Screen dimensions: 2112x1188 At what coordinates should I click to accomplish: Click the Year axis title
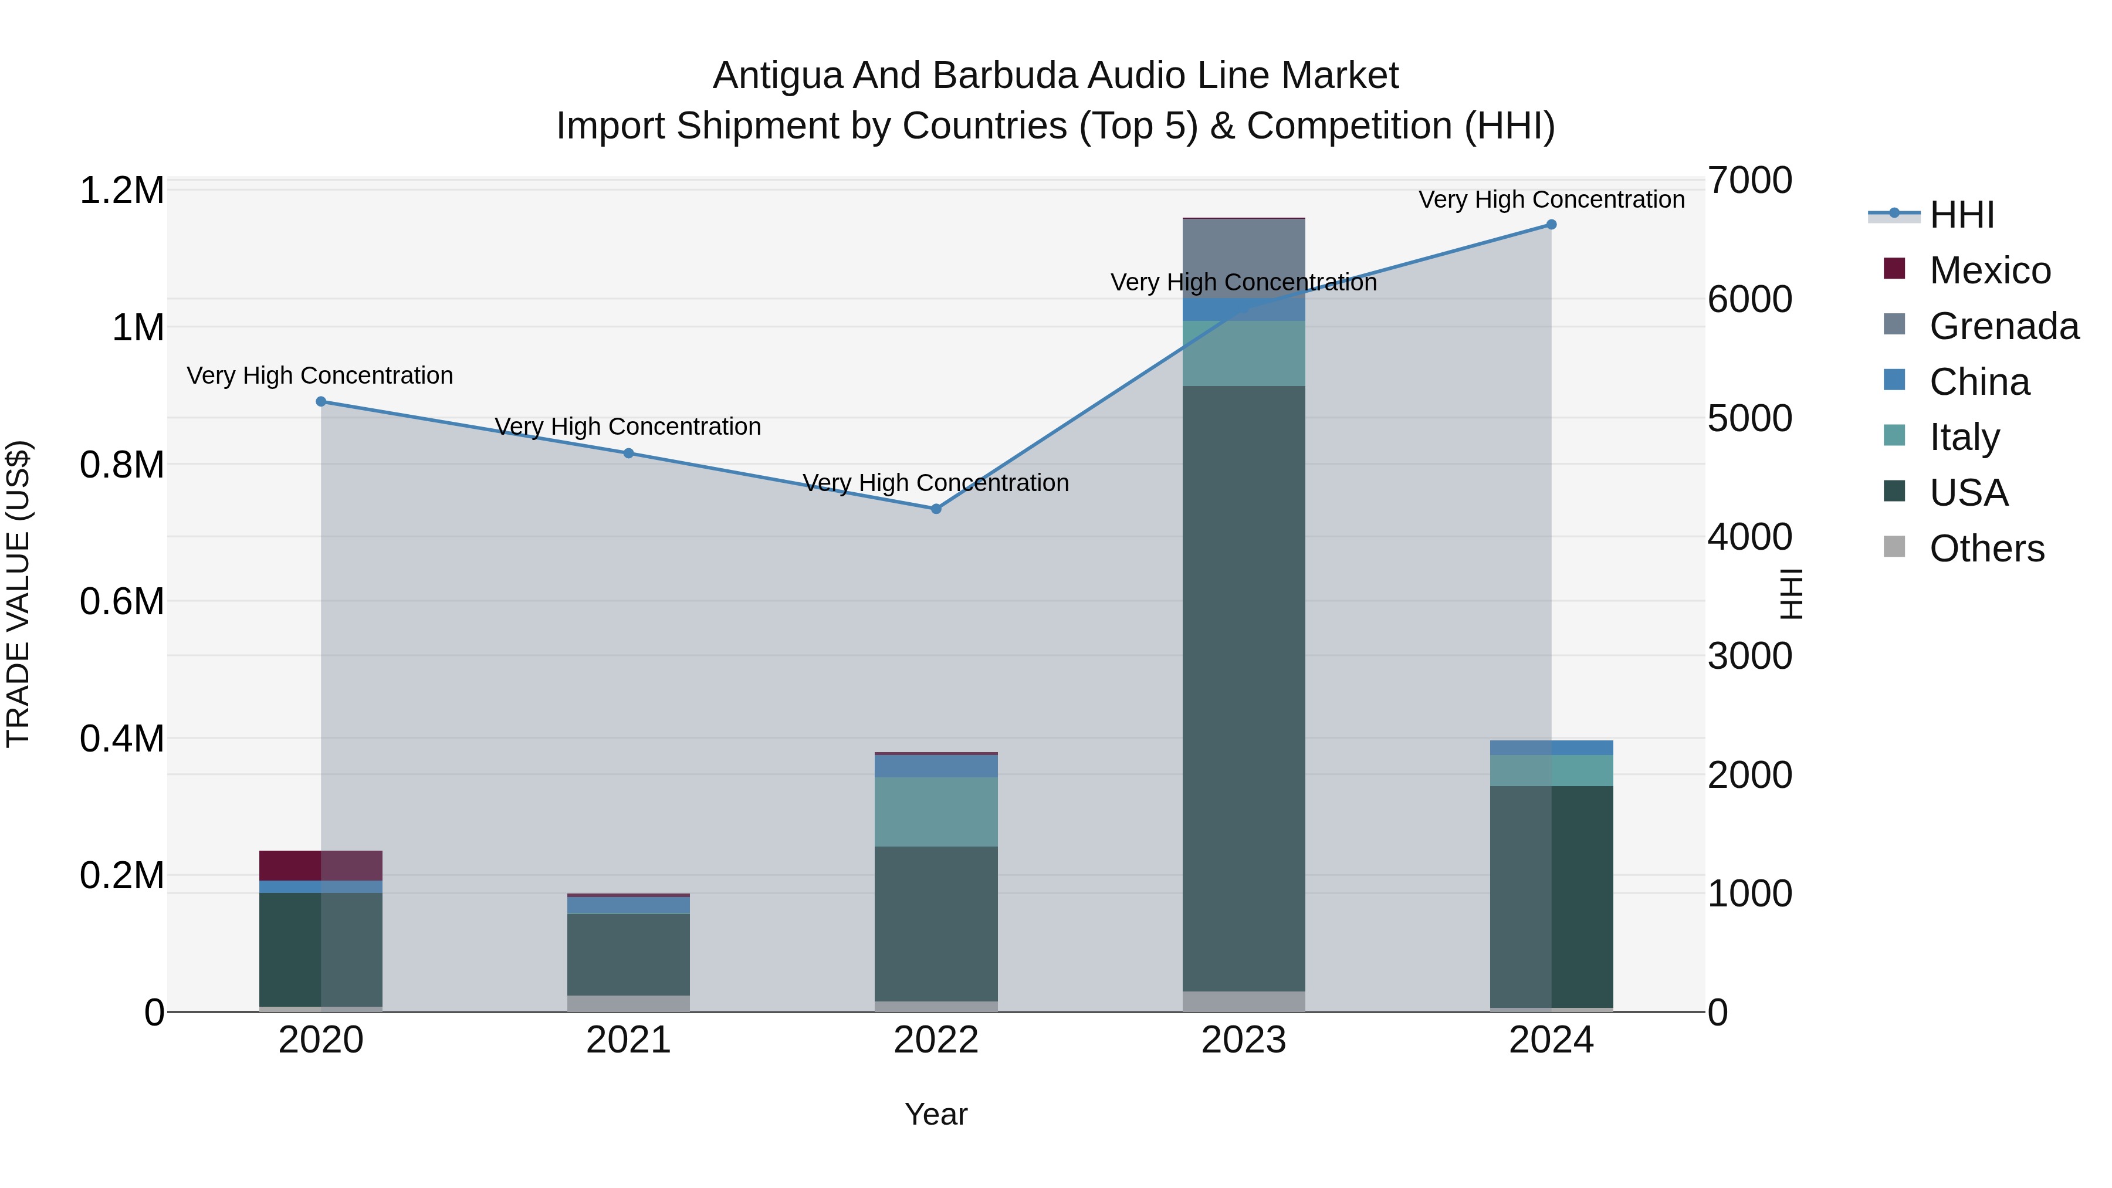[x=936, y=1114]
